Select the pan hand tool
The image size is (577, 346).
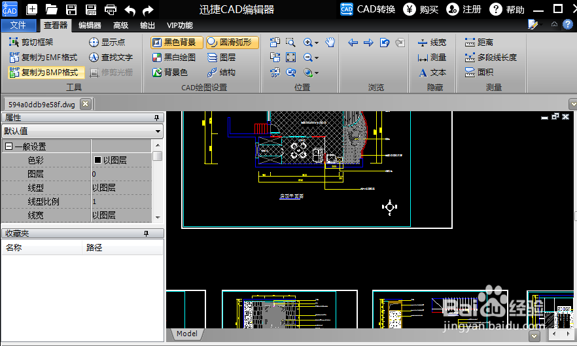coord(330,43)
